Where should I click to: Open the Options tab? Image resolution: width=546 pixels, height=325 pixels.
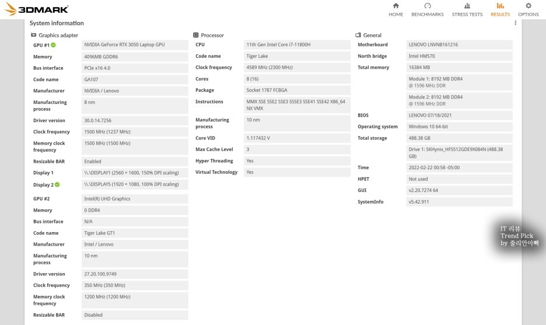click(x=528, y=10)
